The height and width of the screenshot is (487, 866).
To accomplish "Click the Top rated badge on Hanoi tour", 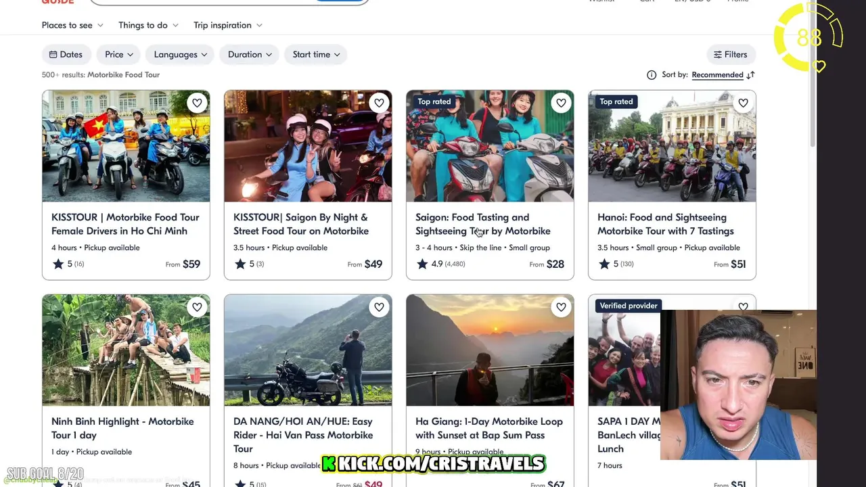I will click(x=616, y=101).
